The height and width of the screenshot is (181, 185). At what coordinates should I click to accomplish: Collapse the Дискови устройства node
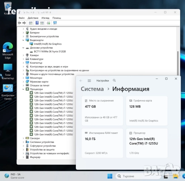[23, 48]
